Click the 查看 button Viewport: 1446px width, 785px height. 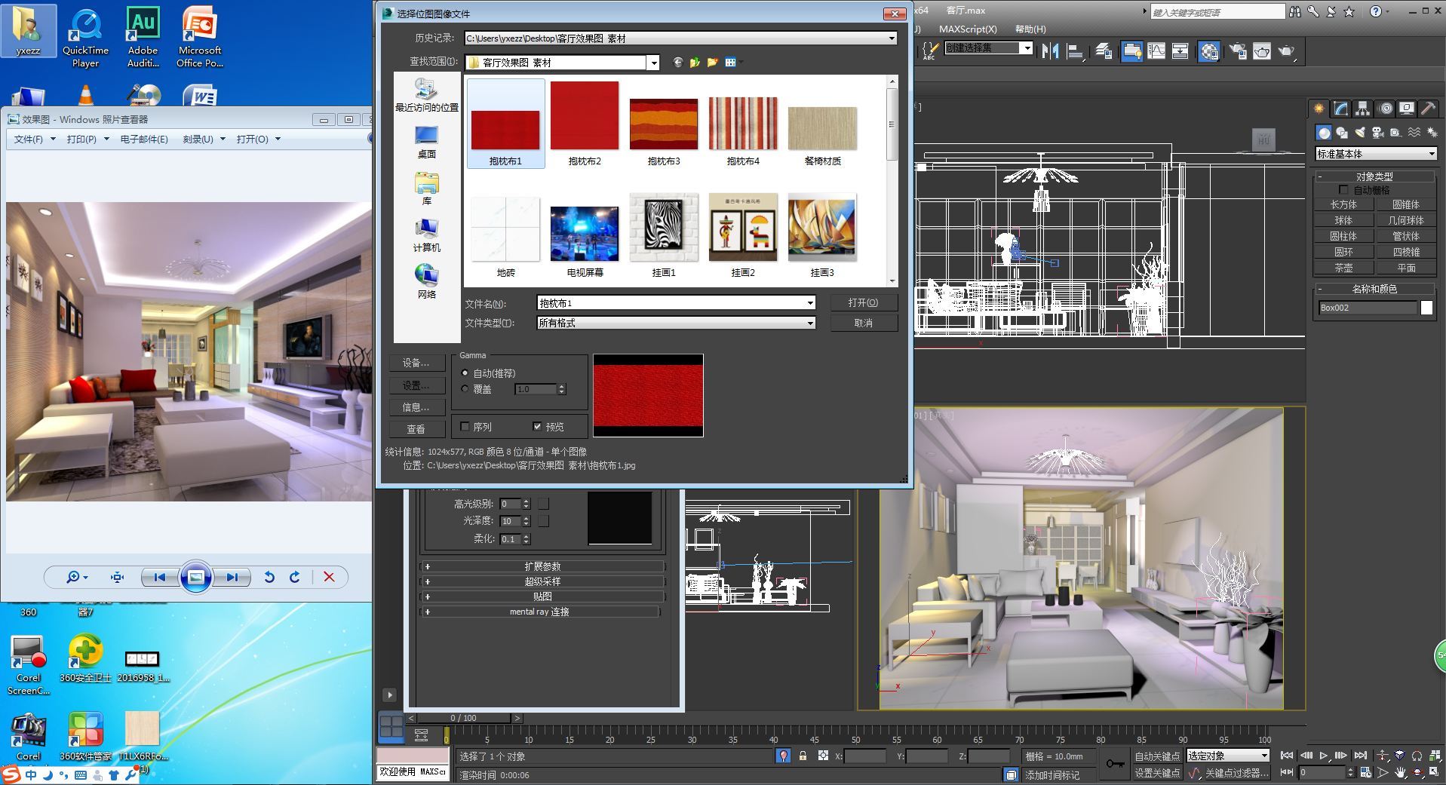coord(416,429)
